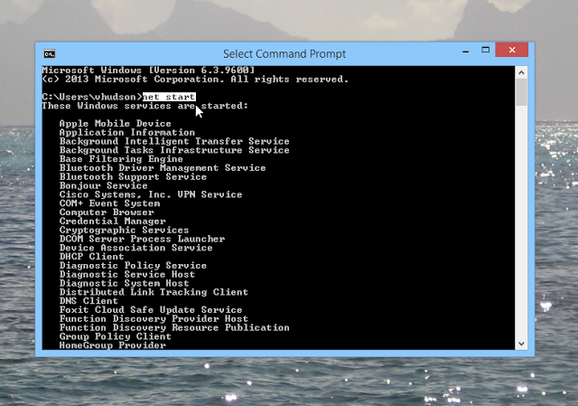The width and height of the screenshot is (578, 406).
Task: Click the 'DNS Client' entry
Action: [89, 301]
